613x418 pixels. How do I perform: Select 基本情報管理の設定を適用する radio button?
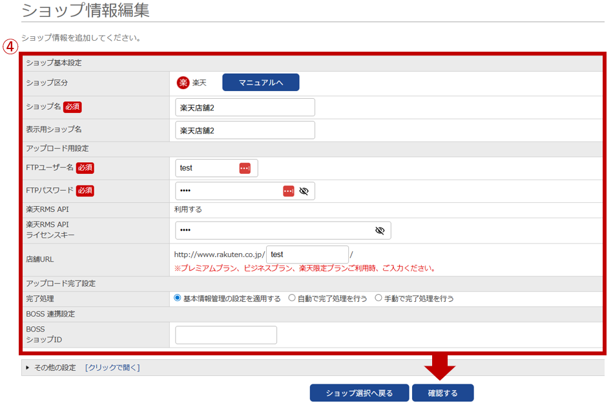point(178,298)
